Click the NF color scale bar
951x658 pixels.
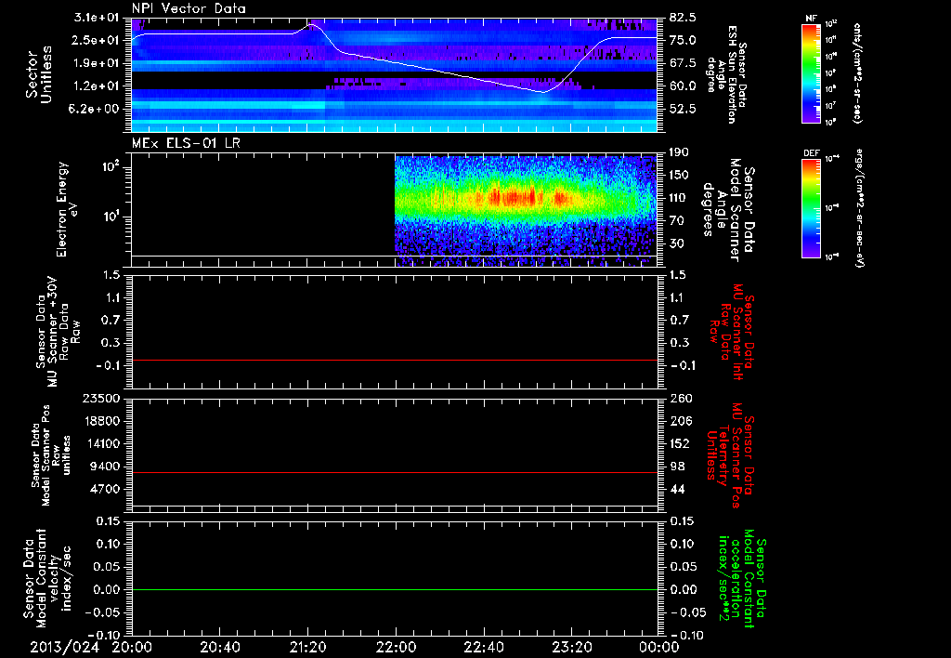[x=809, y=73]
